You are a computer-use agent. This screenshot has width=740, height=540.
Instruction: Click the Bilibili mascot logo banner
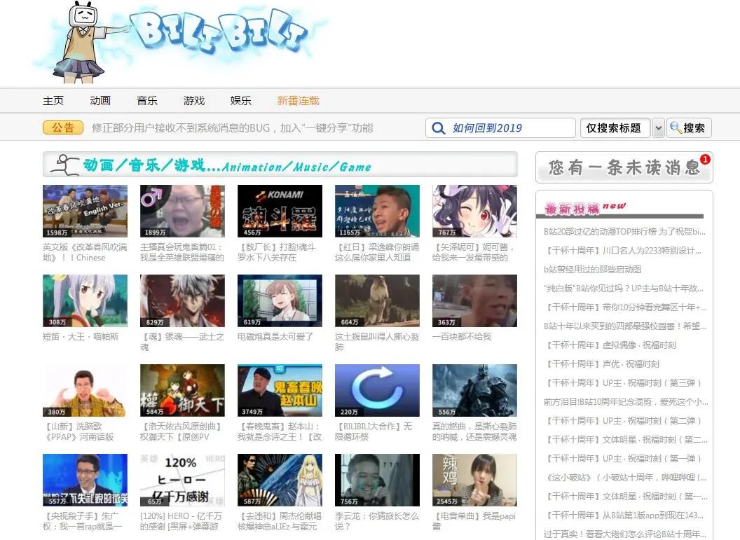(x=179, y=41)
